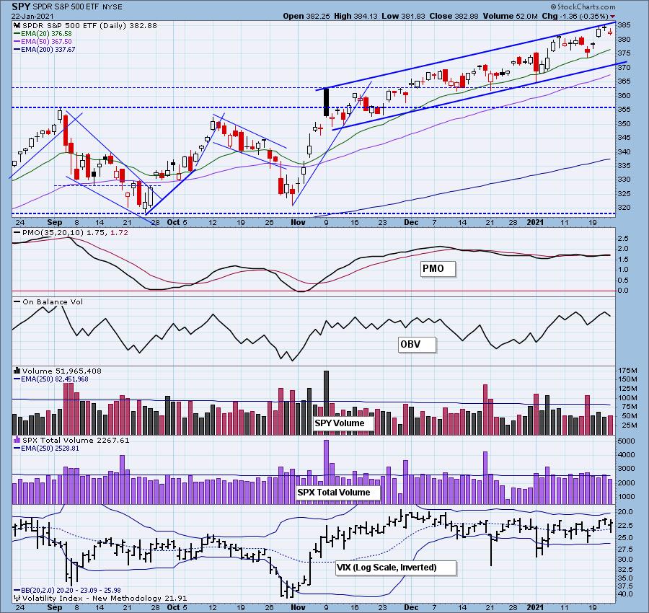Click the EMA(50) 367.50 legend entry

(43, 41)
